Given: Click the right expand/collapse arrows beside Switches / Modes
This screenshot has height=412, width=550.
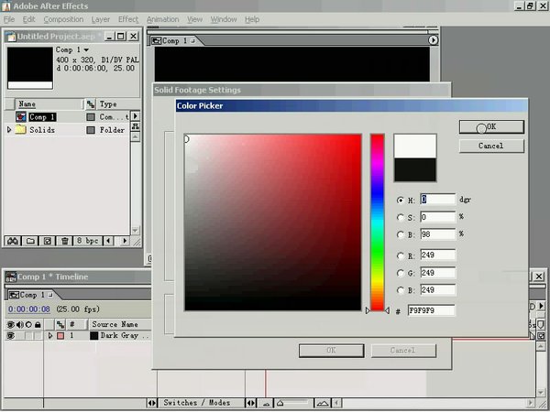Looking at the screenshot, I should (x=251, y=403).
